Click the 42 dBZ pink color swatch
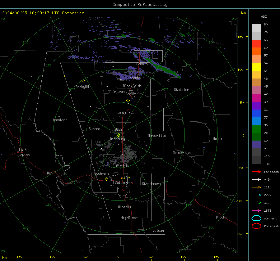This screenshot has width=280, height=261. (x=256, y=90)
